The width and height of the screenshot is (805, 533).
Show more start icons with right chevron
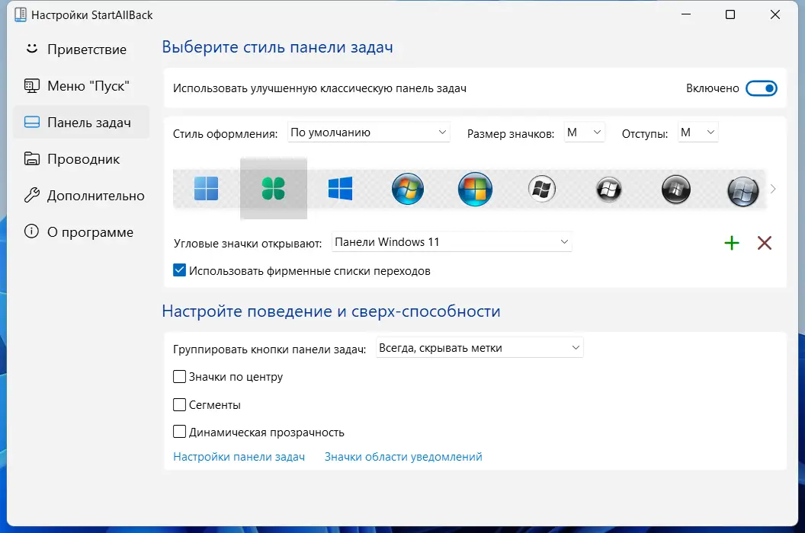click(773, 190)
